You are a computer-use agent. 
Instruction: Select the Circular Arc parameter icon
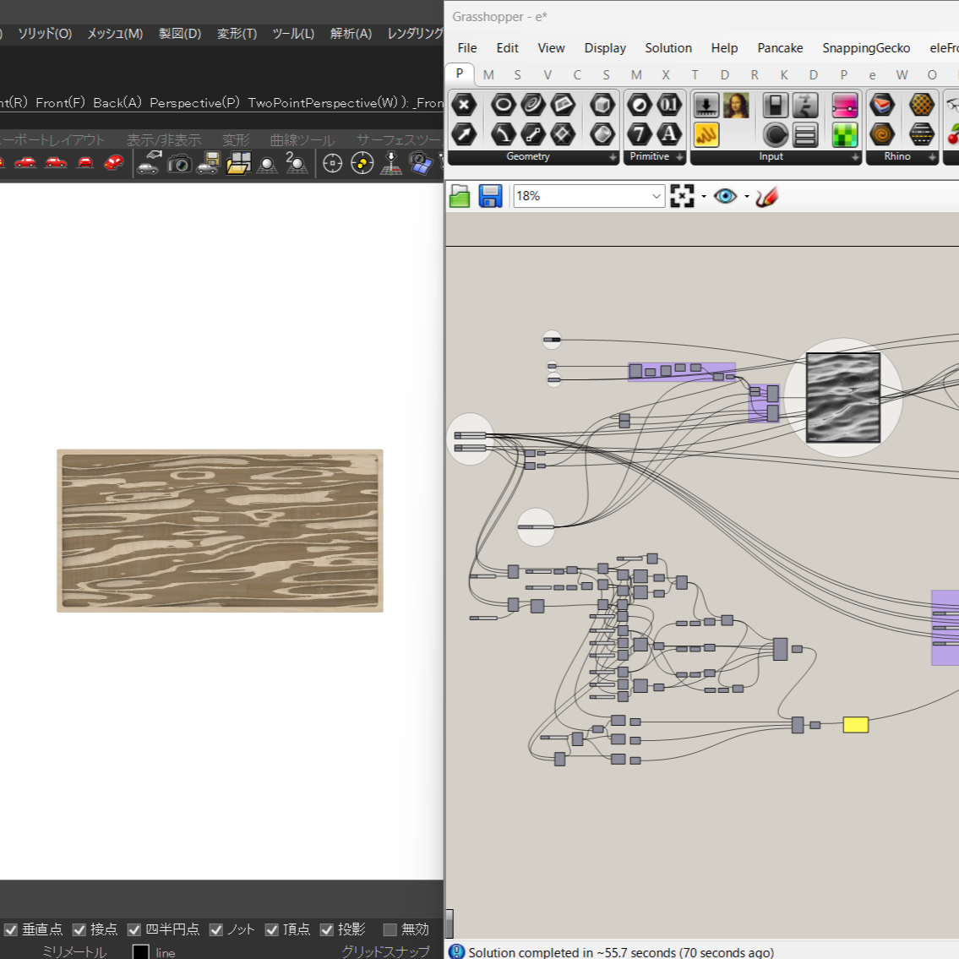pos(503,134)
